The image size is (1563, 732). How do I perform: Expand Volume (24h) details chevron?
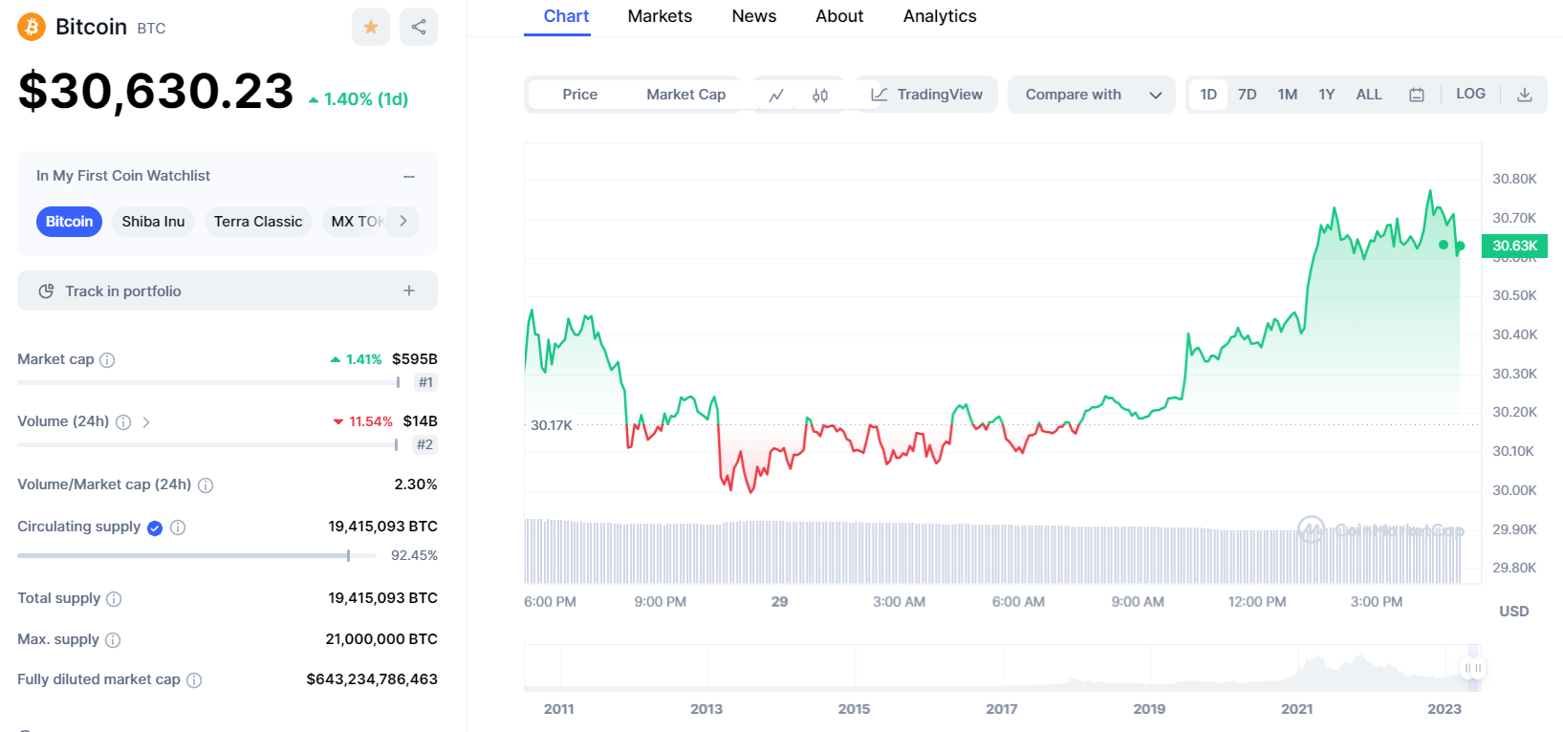coord(146,421)
